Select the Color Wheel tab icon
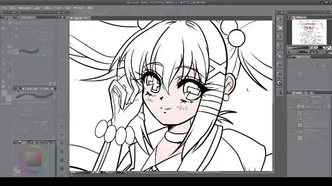Screen dimensions: 332x186 click(x=20, y=143)
